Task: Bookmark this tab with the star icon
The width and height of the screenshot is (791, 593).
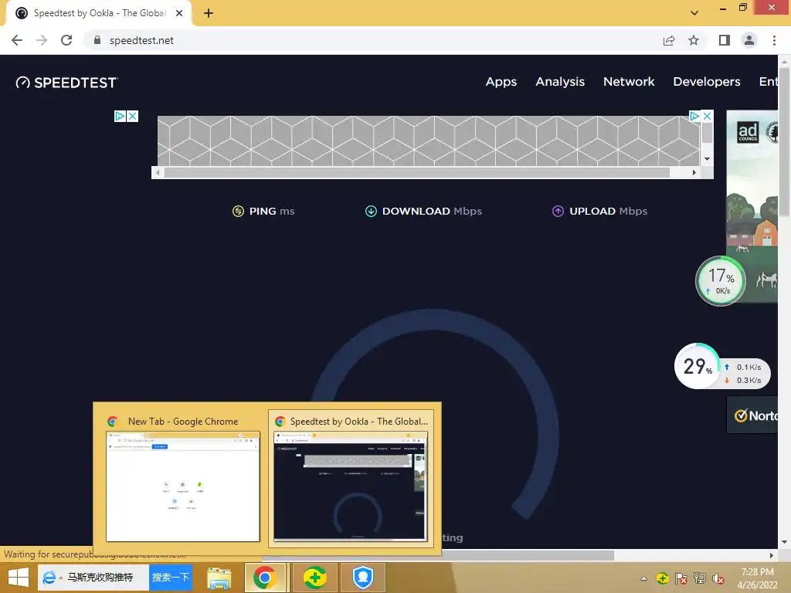Action: click(694, 40)
